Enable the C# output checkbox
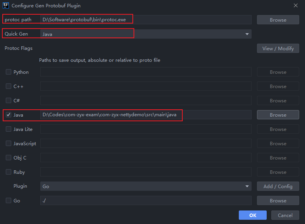The image size is (305, 224). point(9,100)
